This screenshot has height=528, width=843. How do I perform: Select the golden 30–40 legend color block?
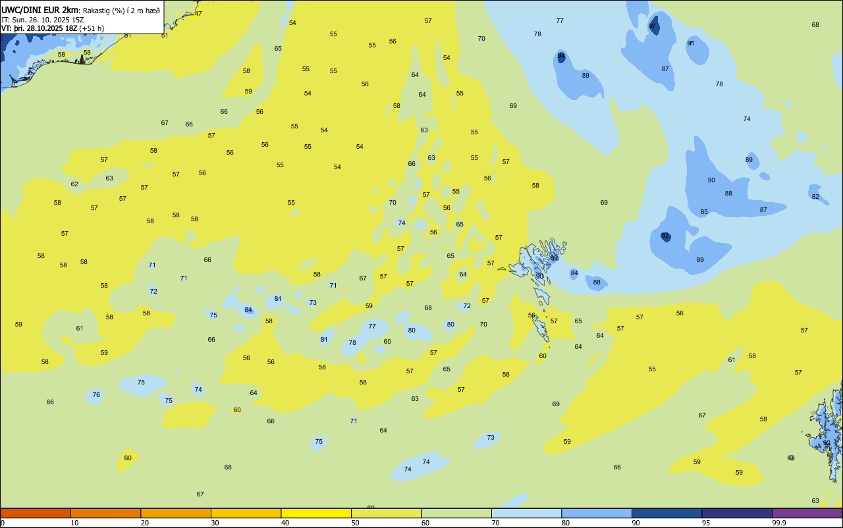[246, 513]
